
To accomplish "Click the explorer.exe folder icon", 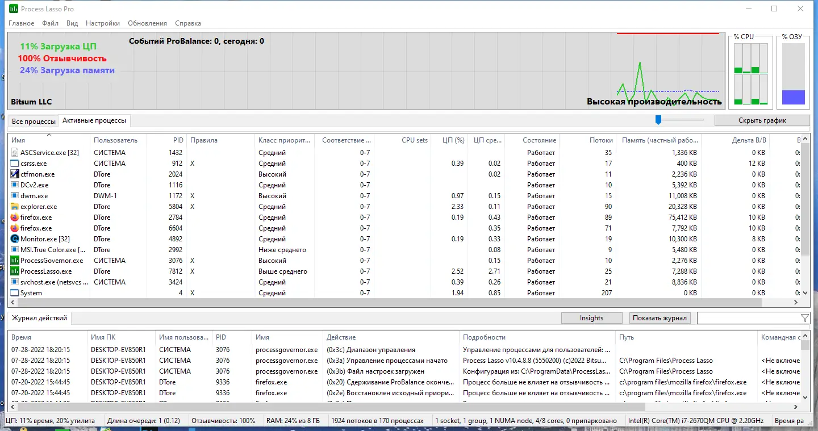I will click(15, 207).
